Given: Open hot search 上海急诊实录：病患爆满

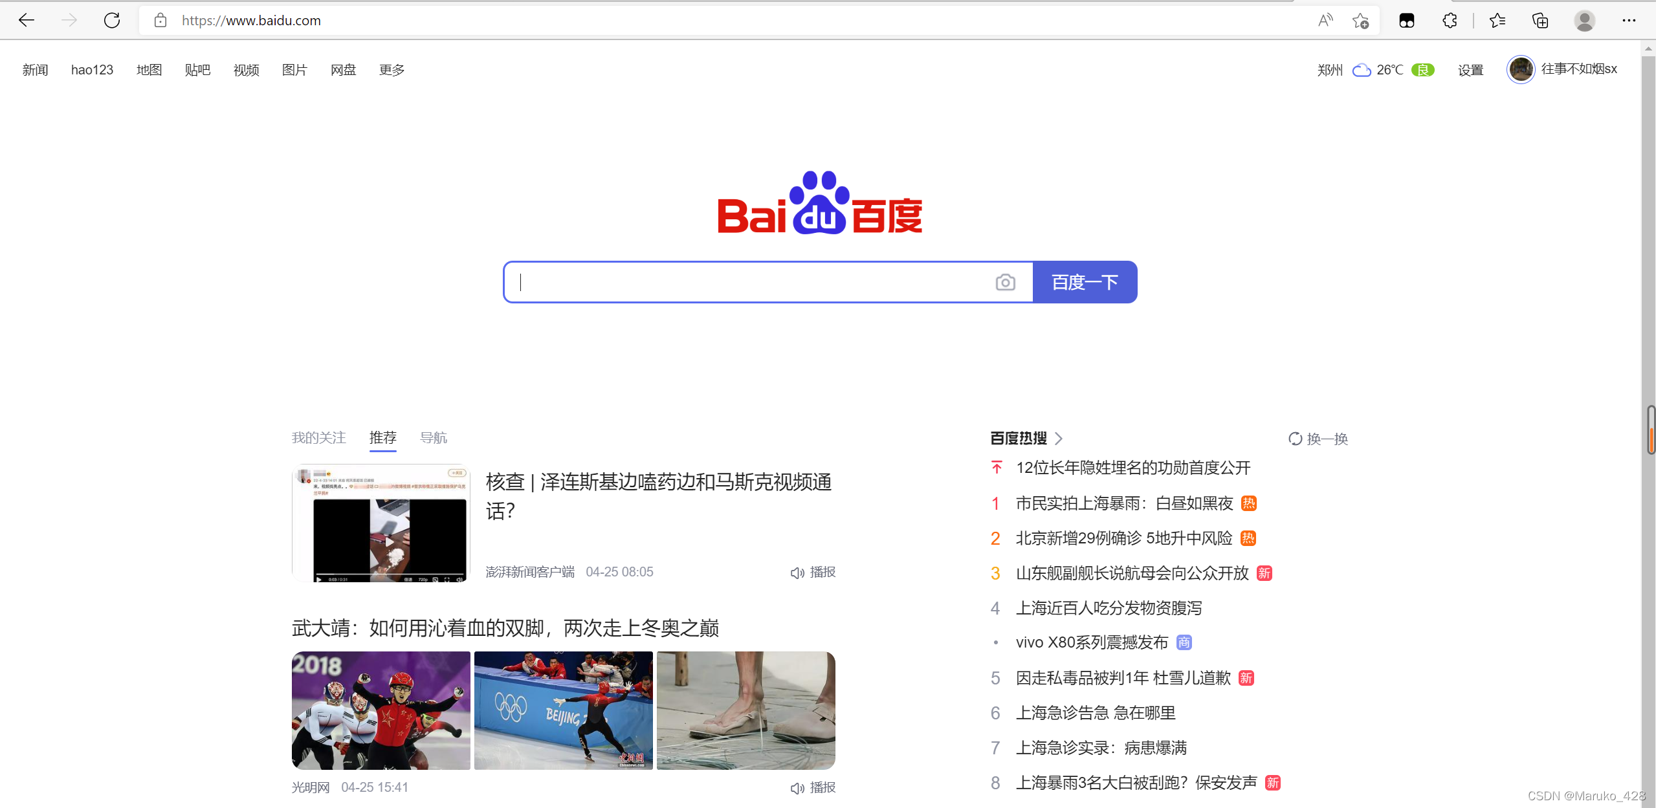Looking at the screenshot, I should (x=1101, y=748).
